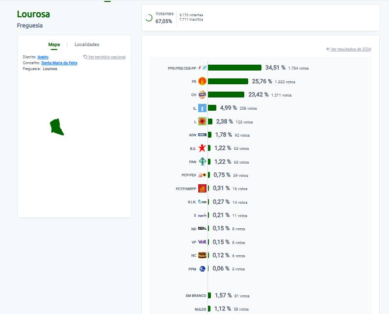The width and height of the screenshot is (389, 314).
Task: Click the CH 23,42% result bar
Action: tap(226, 95)
